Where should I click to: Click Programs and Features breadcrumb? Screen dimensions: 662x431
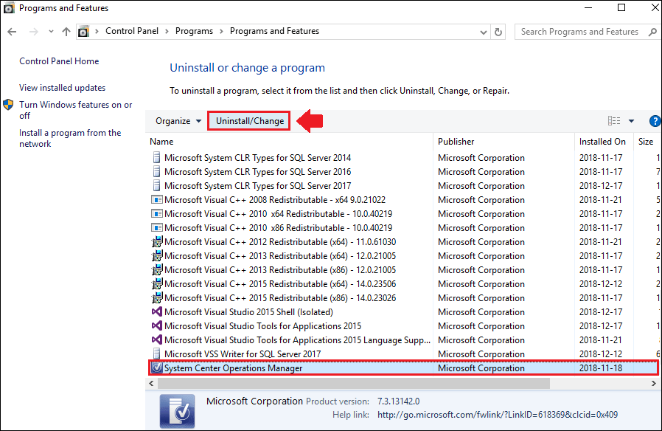[x=274, y=31]
